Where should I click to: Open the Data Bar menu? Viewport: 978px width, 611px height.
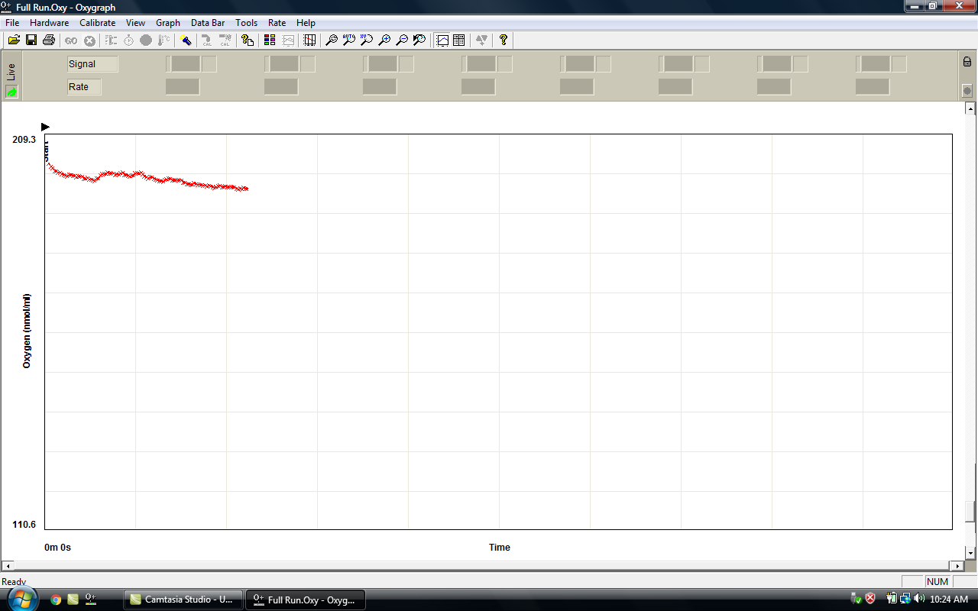click(x=208, y=23)
